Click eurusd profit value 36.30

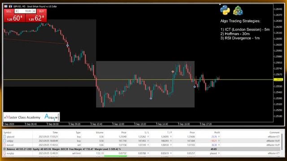click(x=214, y=145)
